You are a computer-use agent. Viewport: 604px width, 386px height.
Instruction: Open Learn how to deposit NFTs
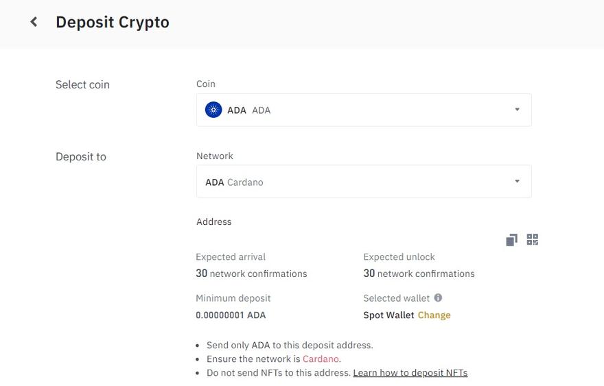click(410, 373)
